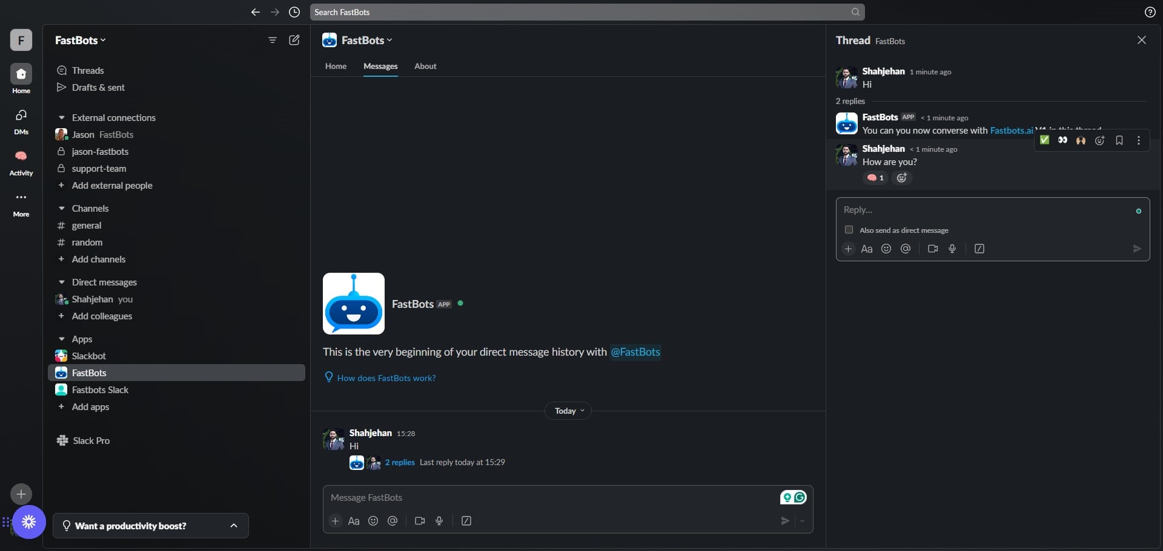Switch to About tab
Viewport: 1163px width, 551px height.
pyautogui.click(x=425, y=66)
